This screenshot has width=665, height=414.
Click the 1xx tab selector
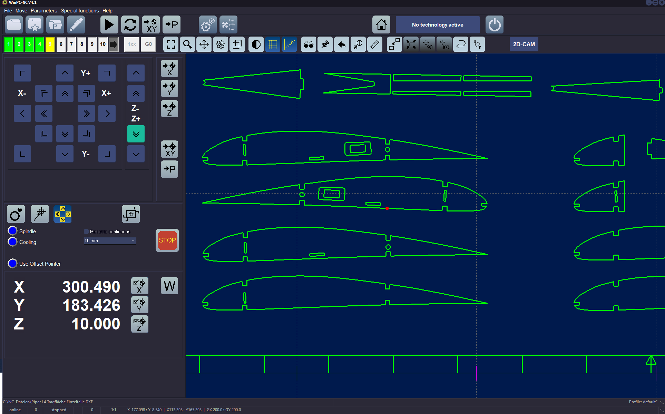pyautogui.click(x=133, y=44)
